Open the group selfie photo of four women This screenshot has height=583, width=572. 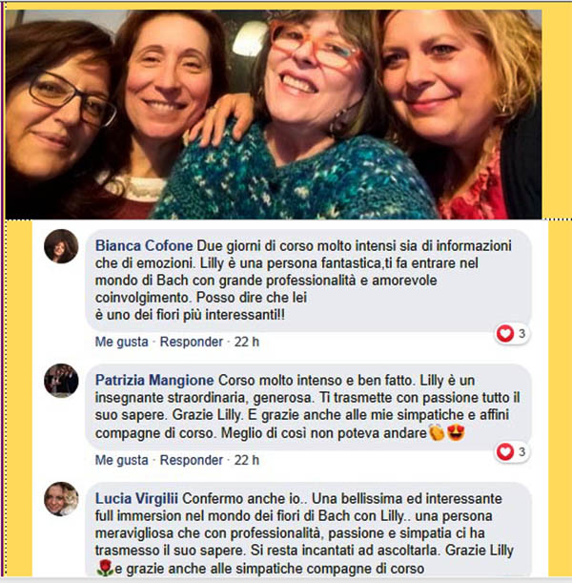click(274, 115)
